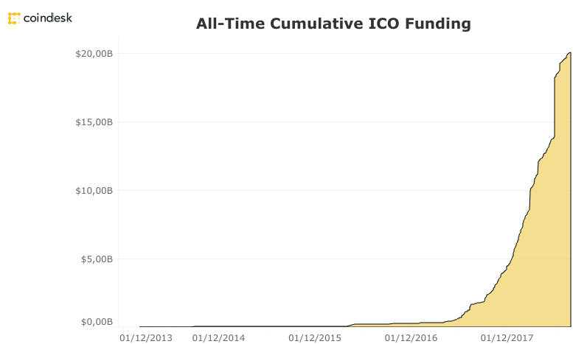Click the $10,00B y-axis label
Image resolution: width=573 pixels, height=344 pixels.
(x=94, y=190)
